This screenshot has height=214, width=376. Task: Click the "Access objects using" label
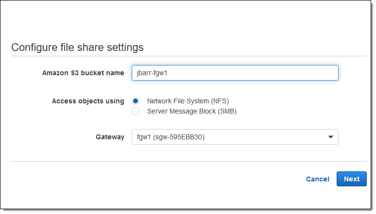coord(88,101)
